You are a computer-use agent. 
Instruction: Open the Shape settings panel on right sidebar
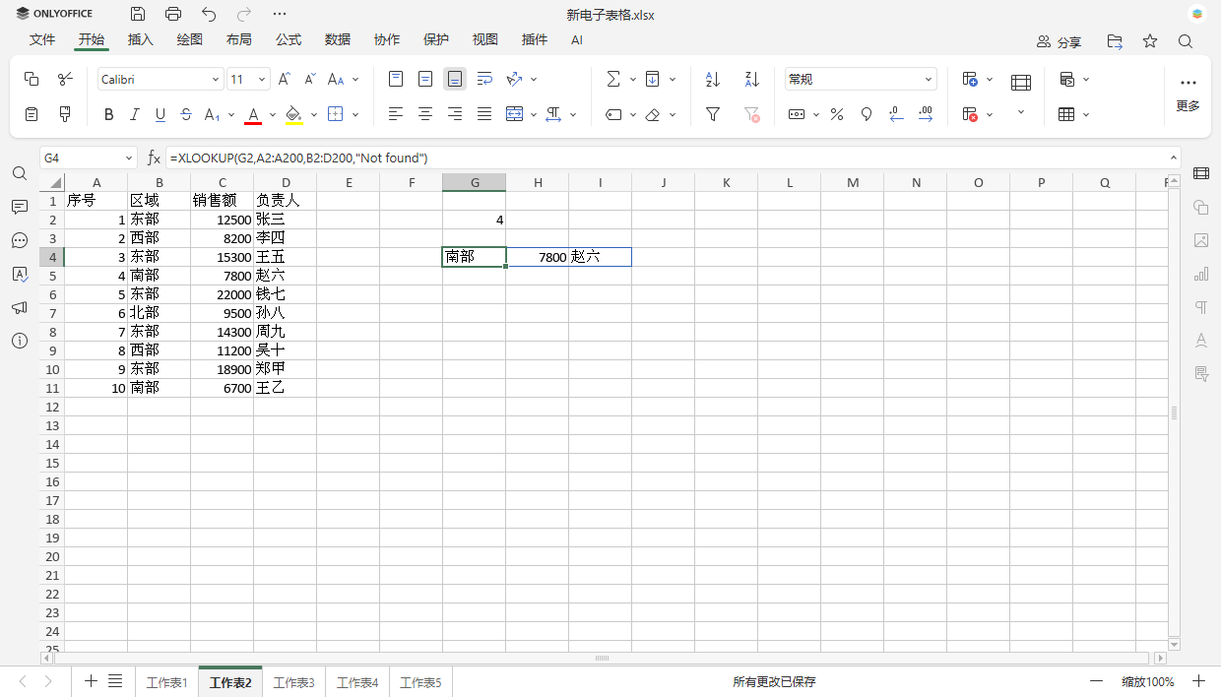pyautogui.click(x=1201, y=208)
